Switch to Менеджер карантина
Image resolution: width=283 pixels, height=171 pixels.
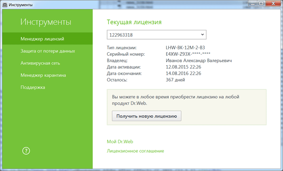(43, 75)
